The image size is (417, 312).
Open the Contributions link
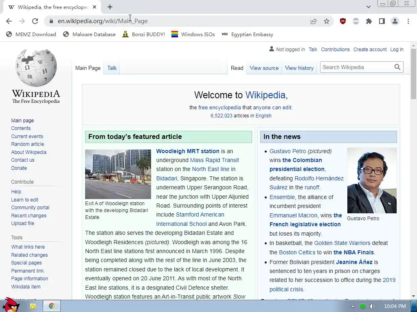(x=336, y=50)
